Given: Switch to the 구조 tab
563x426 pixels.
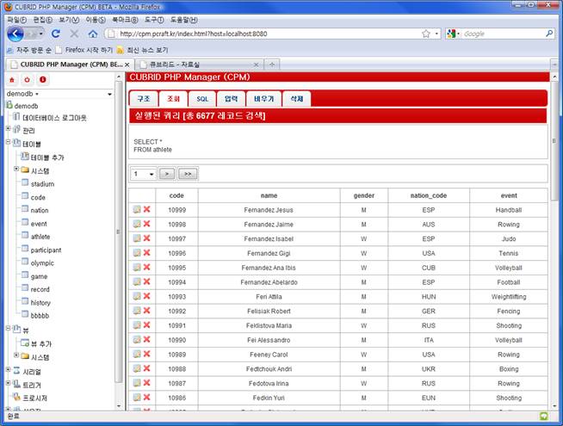Looking at the screenshot, I should click(x=144, y=99).
